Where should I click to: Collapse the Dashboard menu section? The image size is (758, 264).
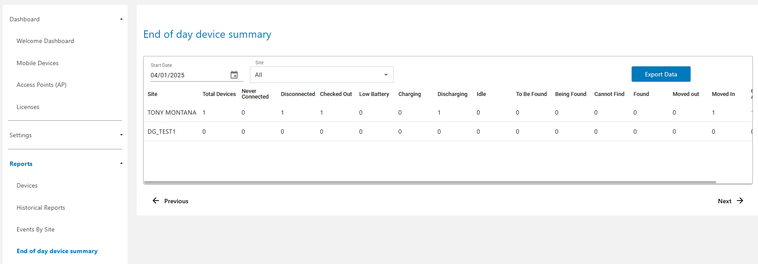(x=121, y=19)
